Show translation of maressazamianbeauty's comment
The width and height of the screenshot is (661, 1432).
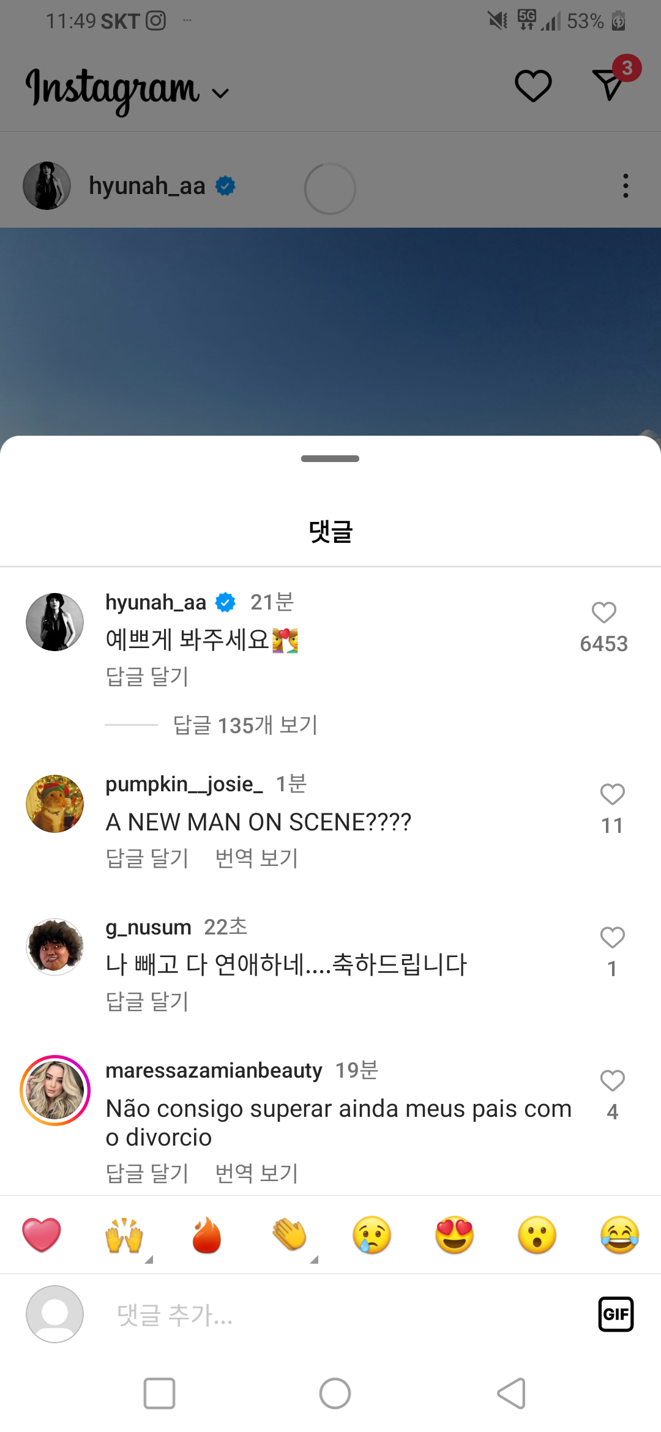pyautogui.click(x=256, y=1173)
